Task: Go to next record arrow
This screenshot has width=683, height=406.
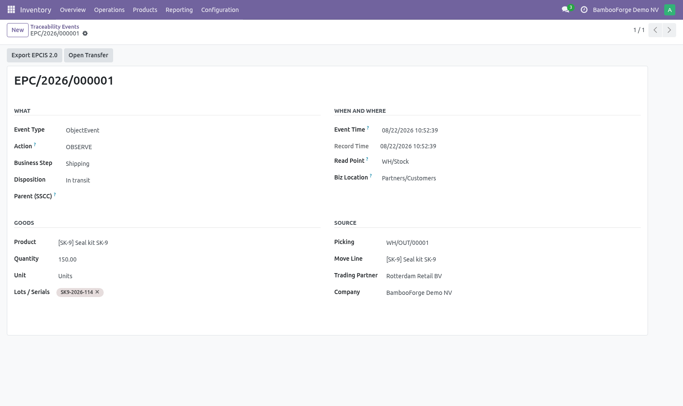Action: pyautogui.click(x=669, y=30)
